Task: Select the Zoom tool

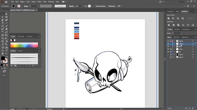Action: coord(6,54)
